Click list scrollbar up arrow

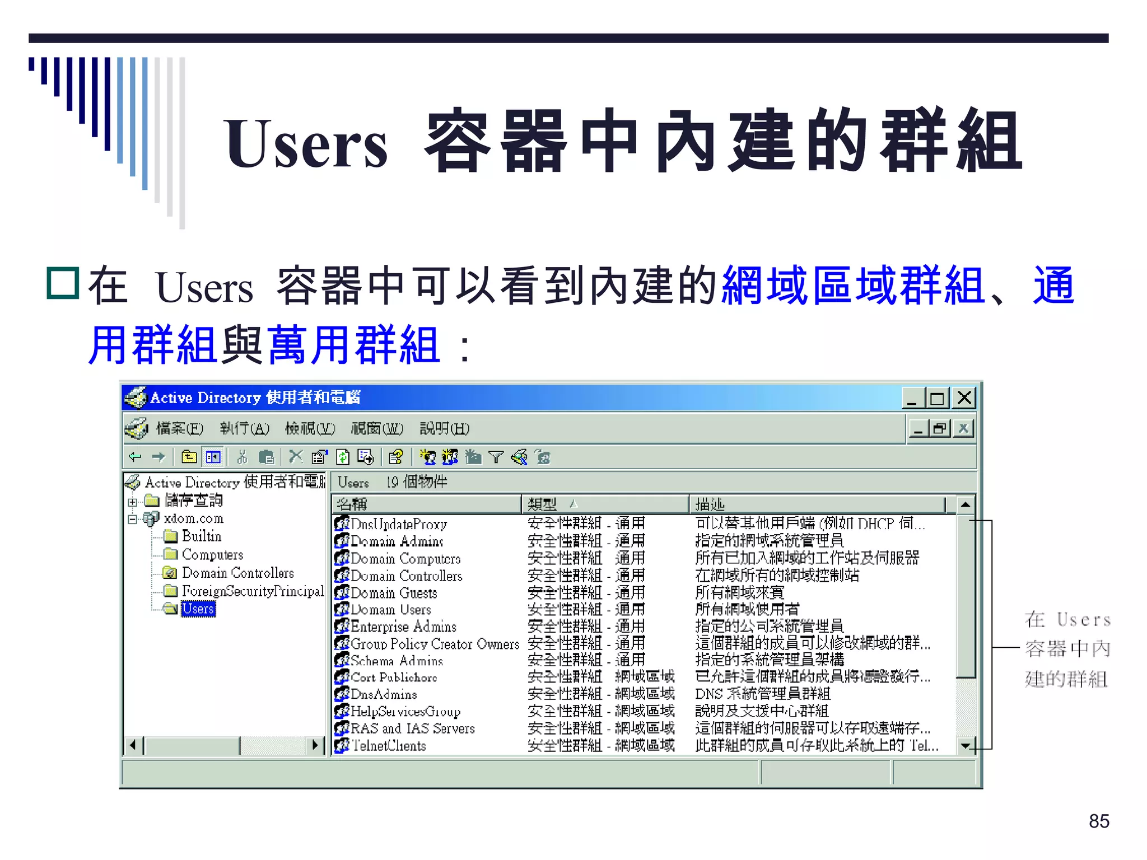[966, 504]
